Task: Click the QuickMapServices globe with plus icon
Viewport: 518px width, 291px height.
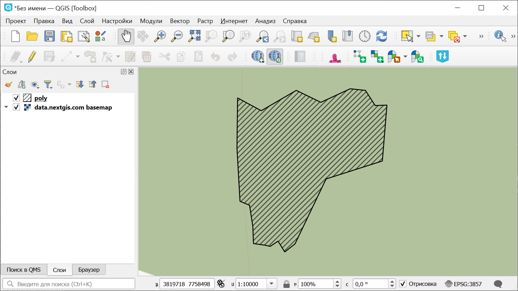Action: coord(258,56)
